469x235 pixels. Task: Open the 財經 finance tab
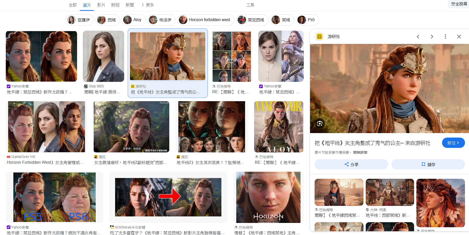pos(115,5)
